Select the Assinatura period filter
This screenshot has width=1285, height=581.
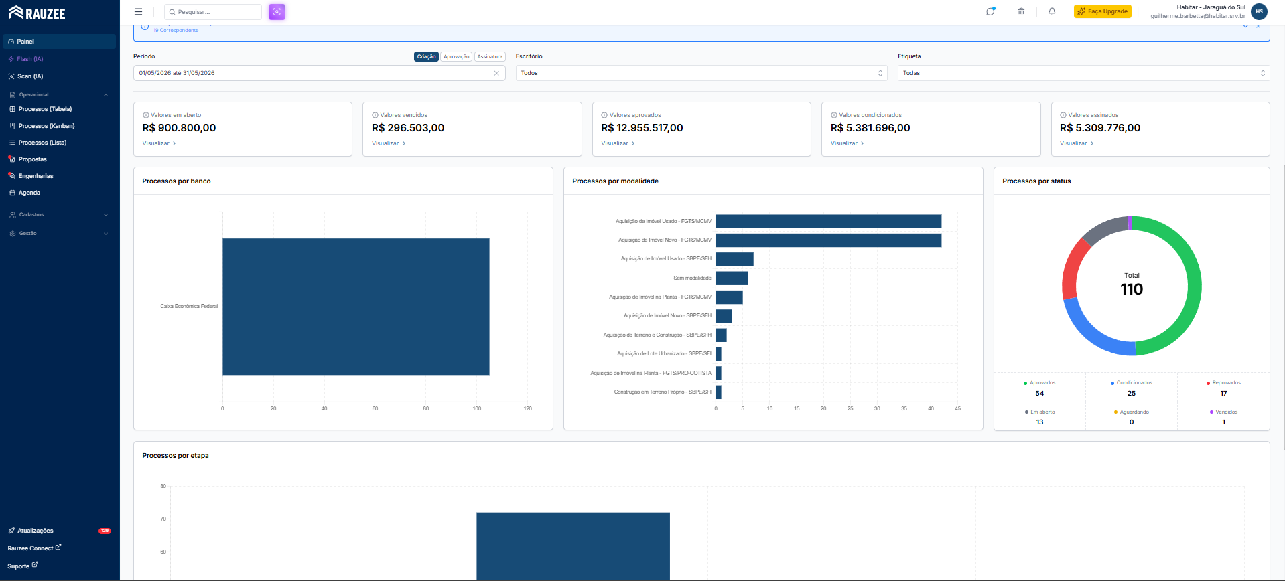(490, 57)
